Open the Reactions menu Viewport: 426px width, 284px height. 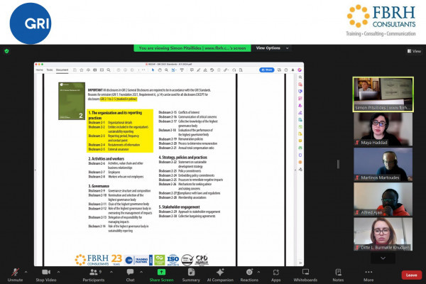point(249,272)
